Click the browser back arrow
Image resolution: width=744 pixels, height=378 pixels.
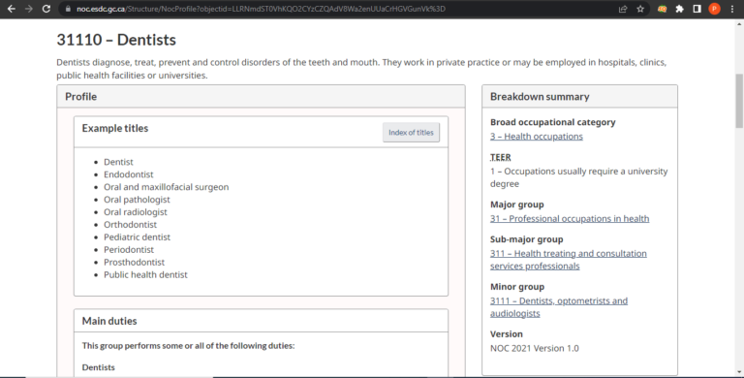12,9
